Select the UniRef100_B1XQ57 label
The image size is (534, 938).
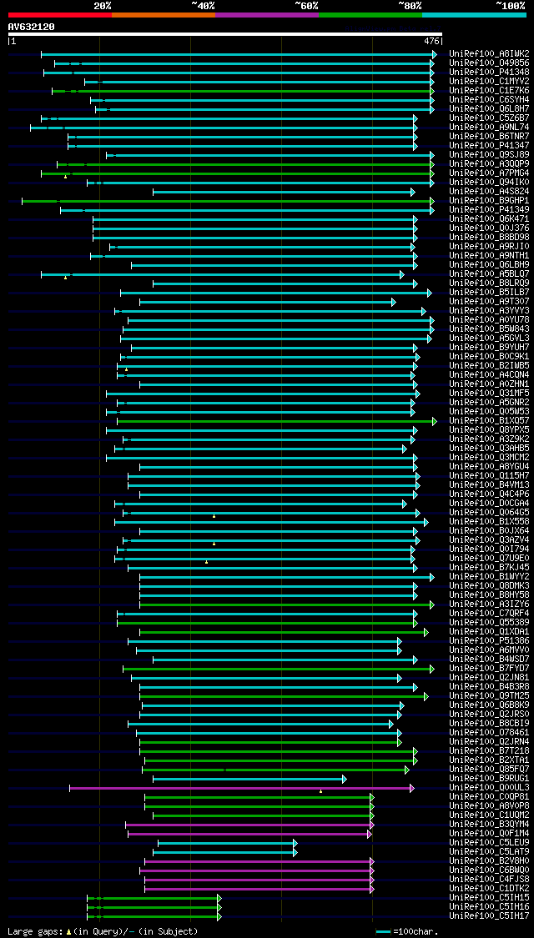coord(489,420)
